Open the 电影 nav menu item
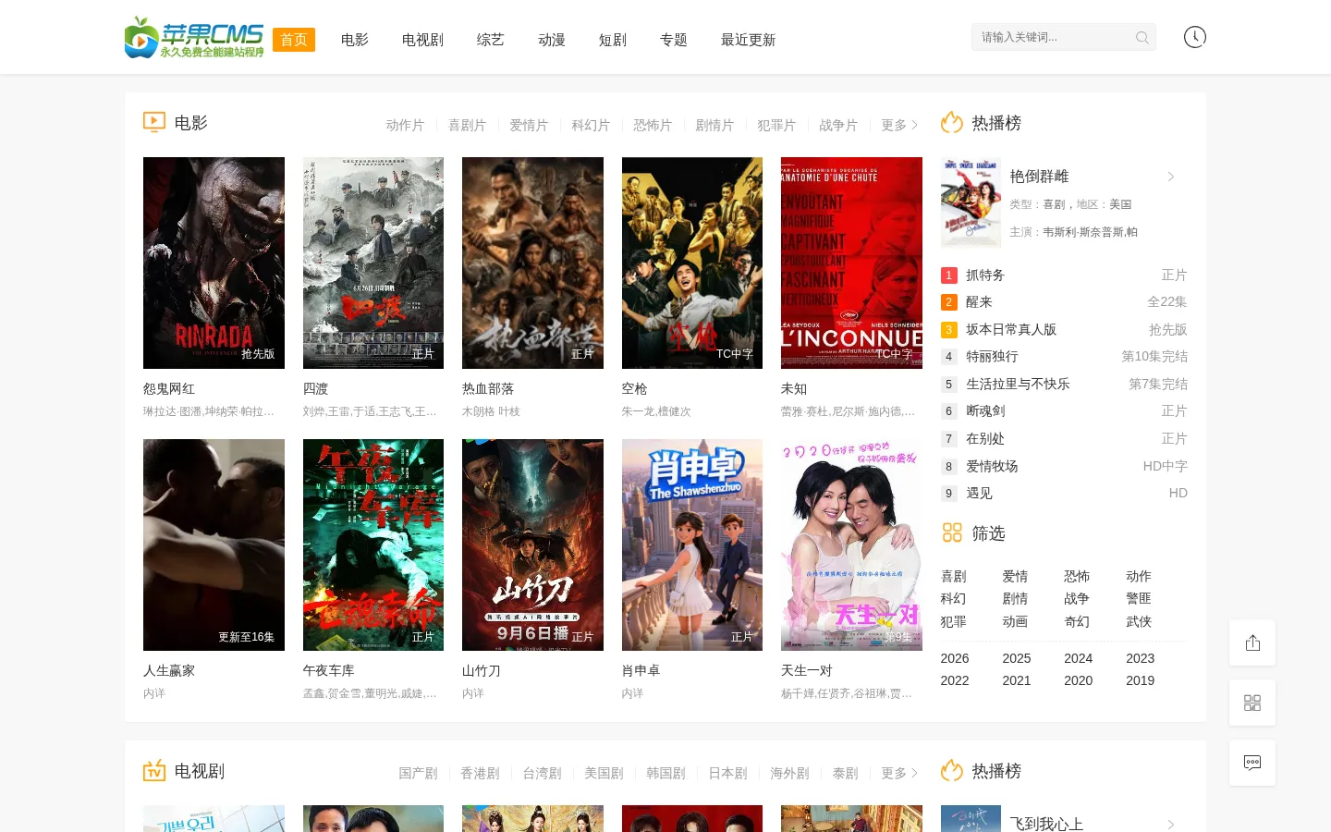Image resolution: width=1331 pixels, height=832 pixels. click(355, 40)
